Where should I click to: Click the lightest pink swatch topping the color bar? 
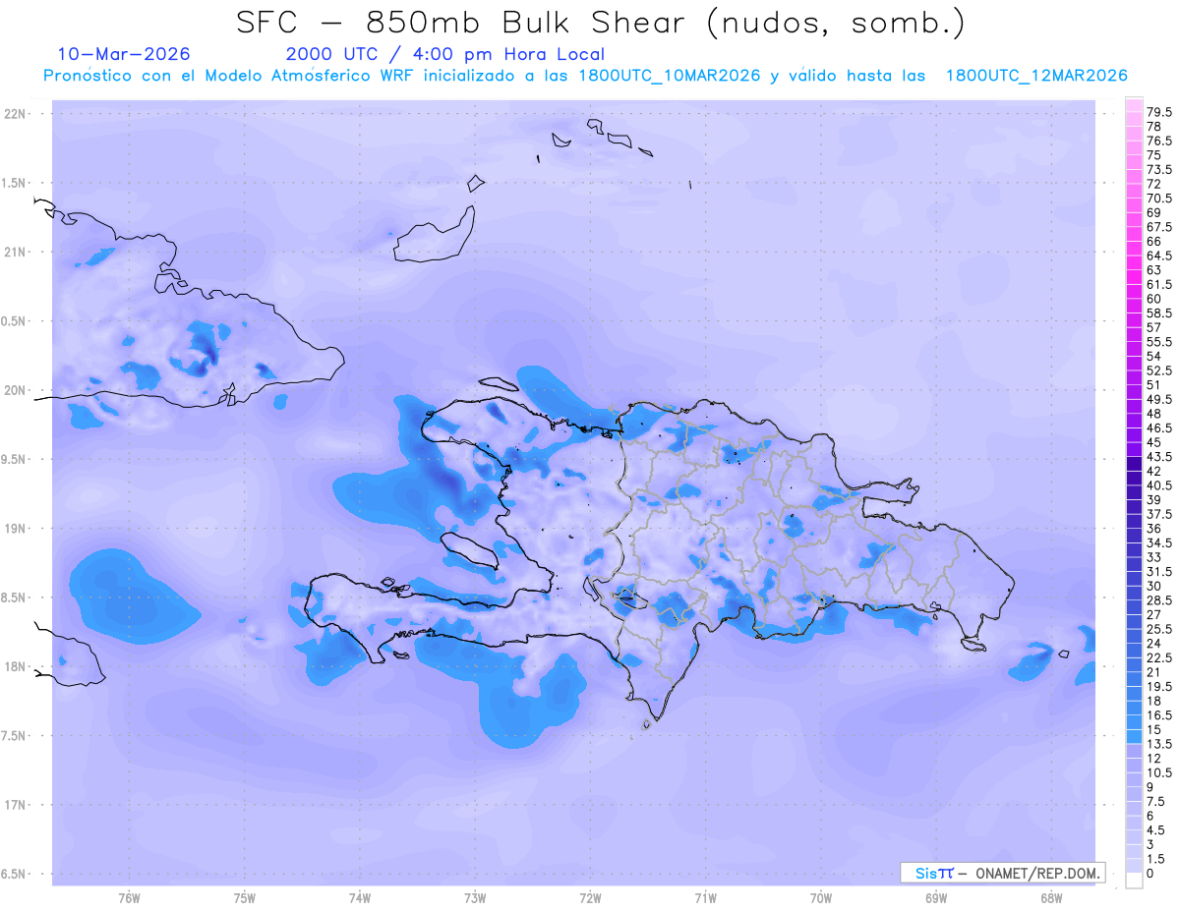click(x=1134, y=105)
